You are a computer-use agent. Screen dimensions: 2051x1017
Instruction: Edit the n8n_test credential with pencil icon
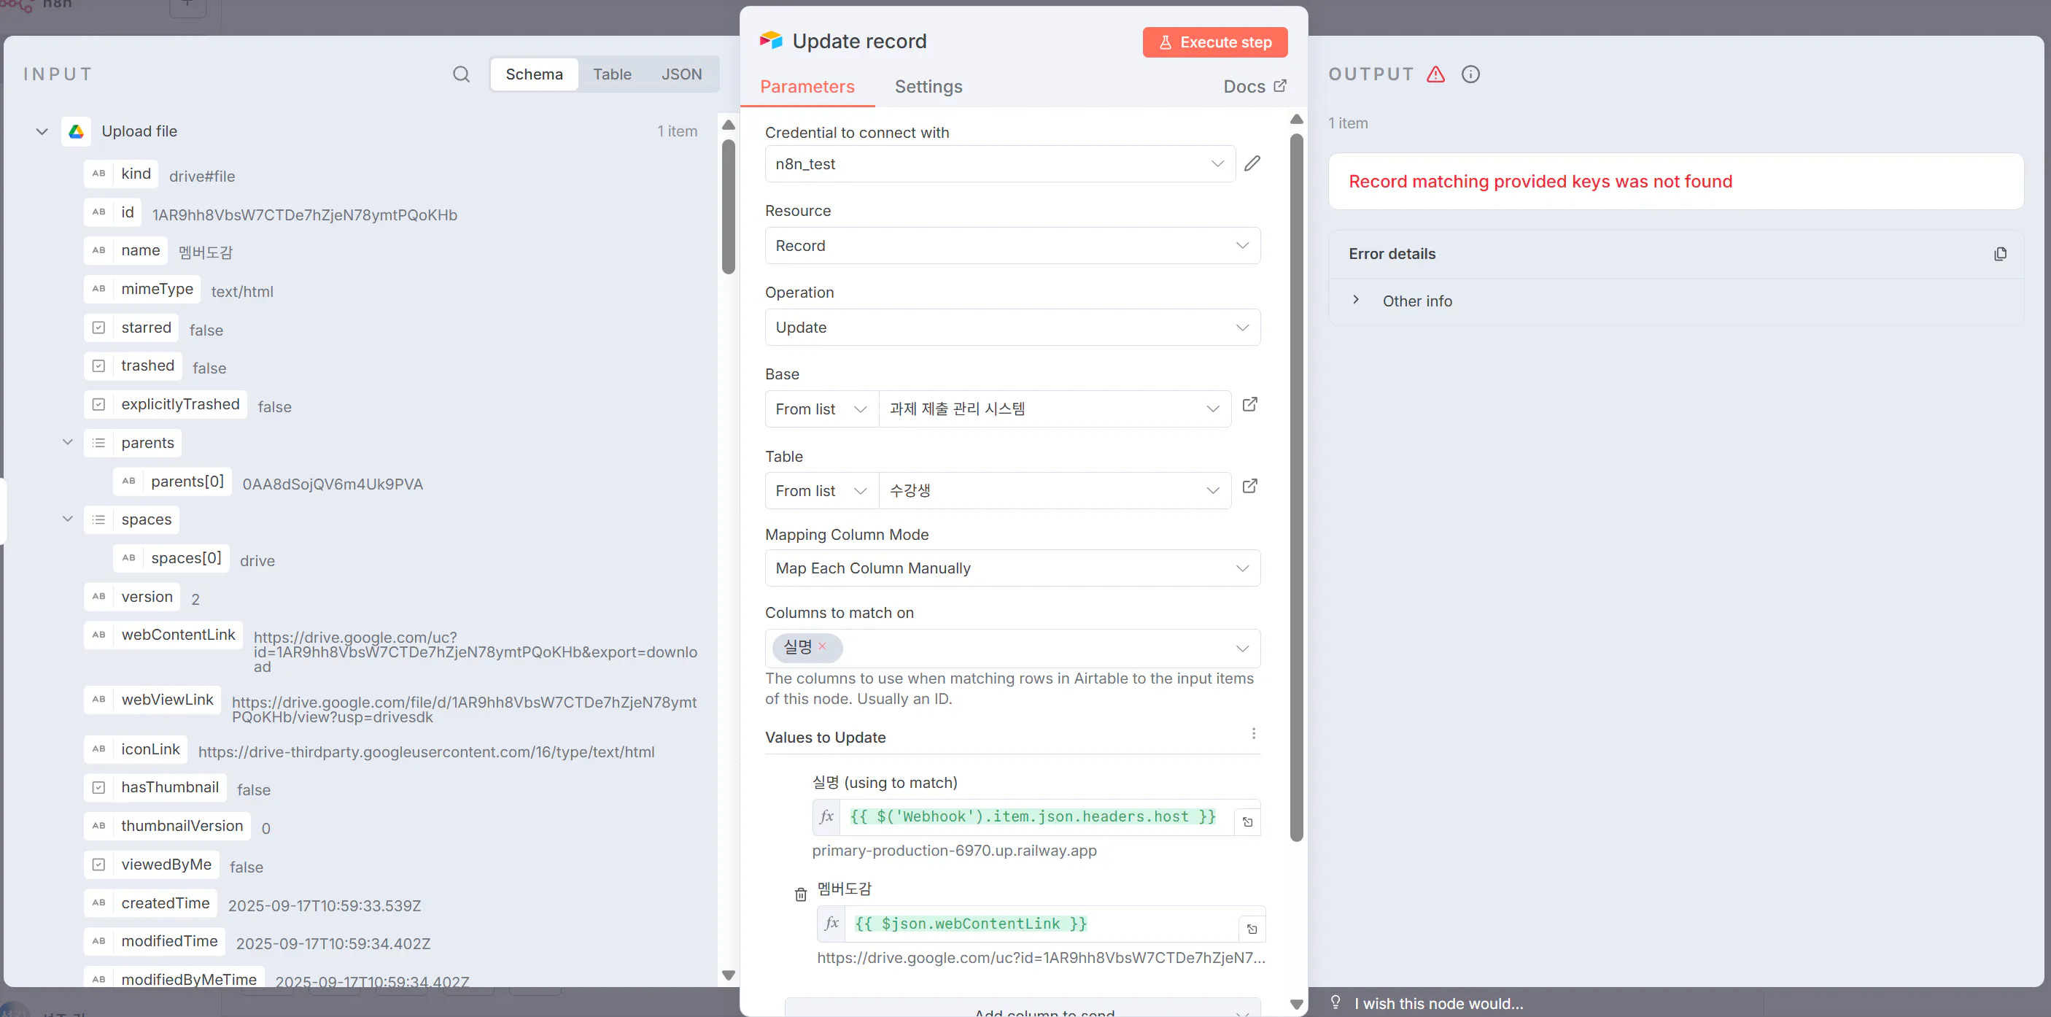[1252, 163]
